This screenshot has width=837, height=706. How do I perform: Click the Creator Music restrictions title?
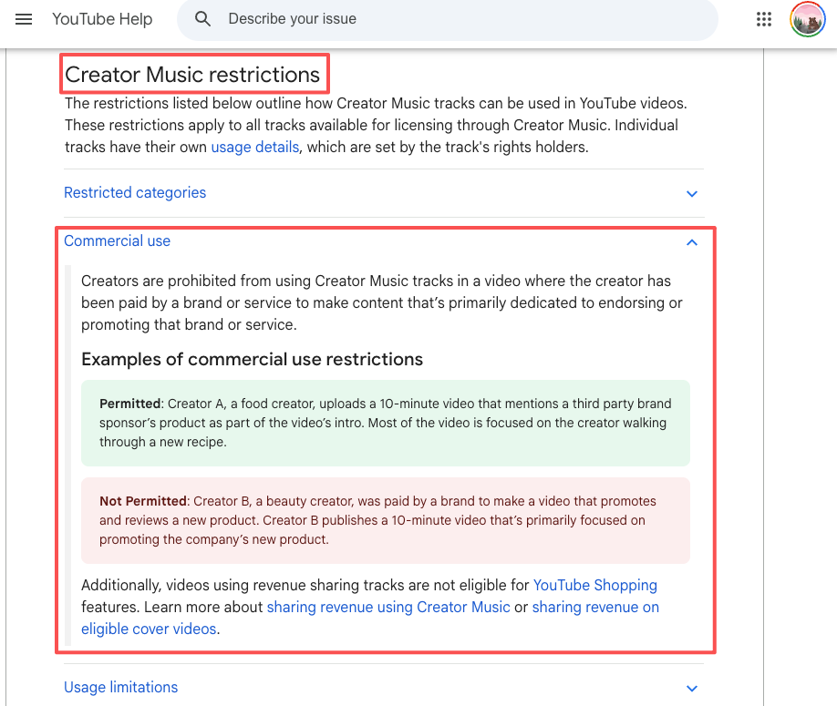point(194,73)
